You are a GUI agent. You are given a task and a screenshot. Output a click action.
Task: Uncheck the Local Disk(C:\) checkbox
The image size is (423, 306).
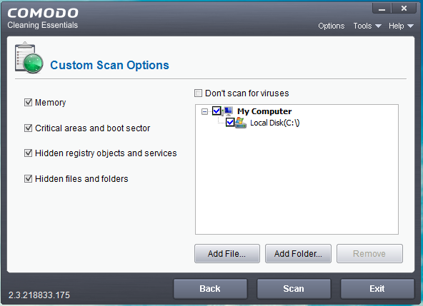(230, 123)
